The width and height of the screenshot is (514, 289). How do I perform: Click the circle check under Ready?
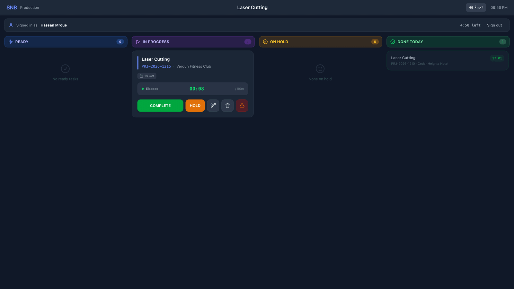(x=65, y=69)
